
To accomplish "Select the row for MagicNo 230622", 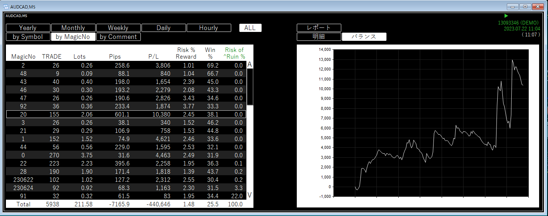I will point(126,180).
